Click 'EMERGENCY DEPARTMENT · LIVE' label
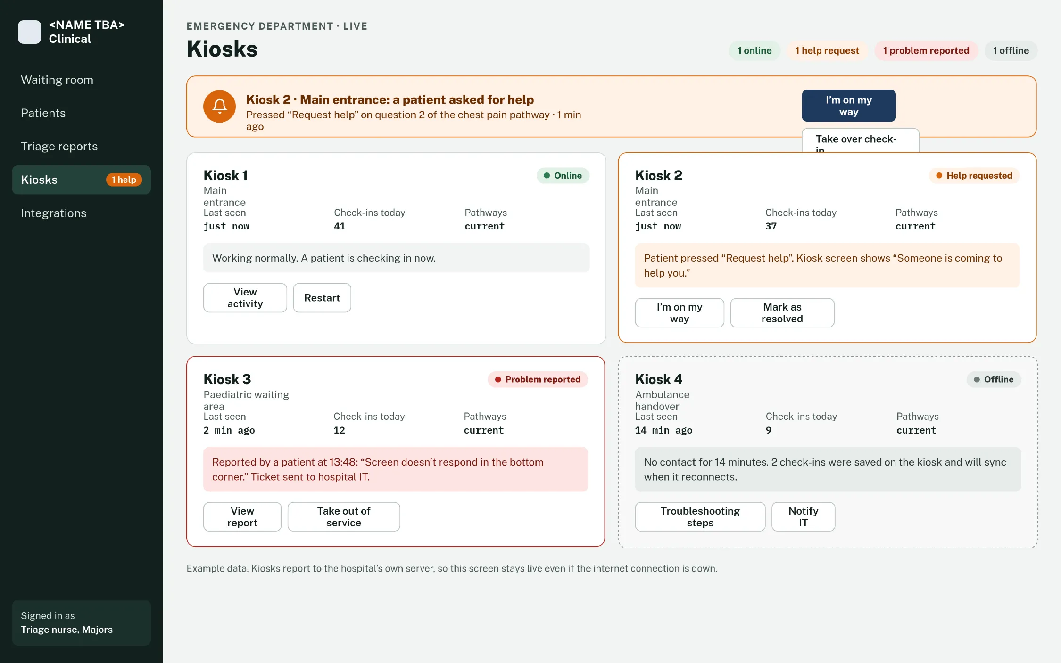 tap(277, 26)
